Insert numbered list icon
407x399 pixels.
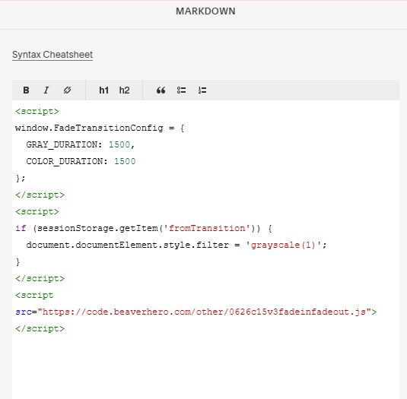pyautogui.click(x=202, y=90)
